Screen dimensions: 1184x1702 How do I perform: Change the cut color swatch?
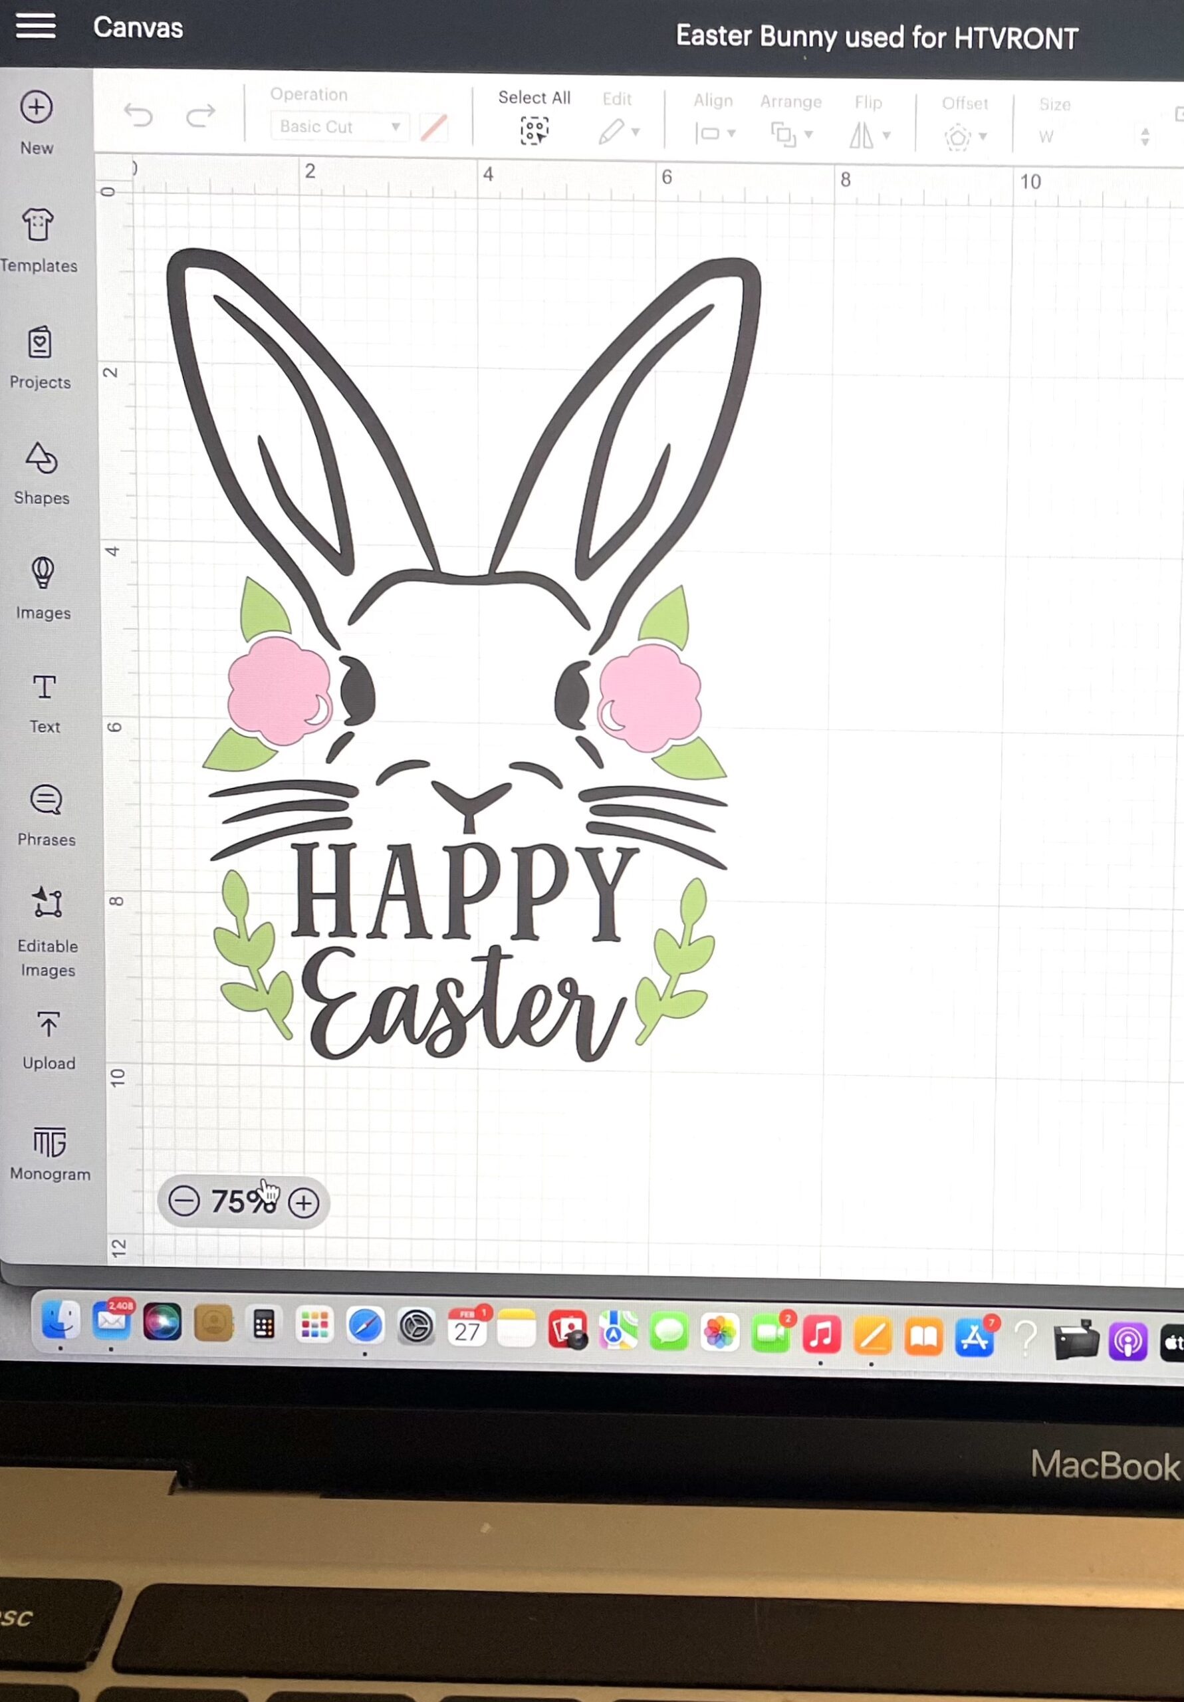coord(433,126)
